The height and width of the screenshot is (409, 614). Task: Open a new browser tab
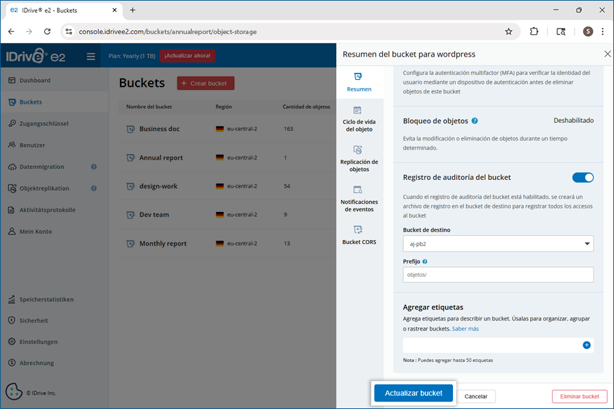(133, 10)
